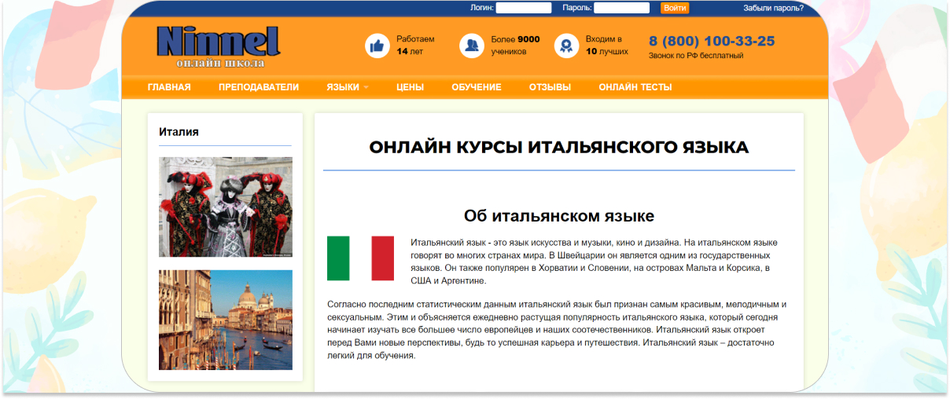Navigate to Онлайн тесты
Image resolution: width=950 pixels, height=399 pixels.
[x=635, y=87]
